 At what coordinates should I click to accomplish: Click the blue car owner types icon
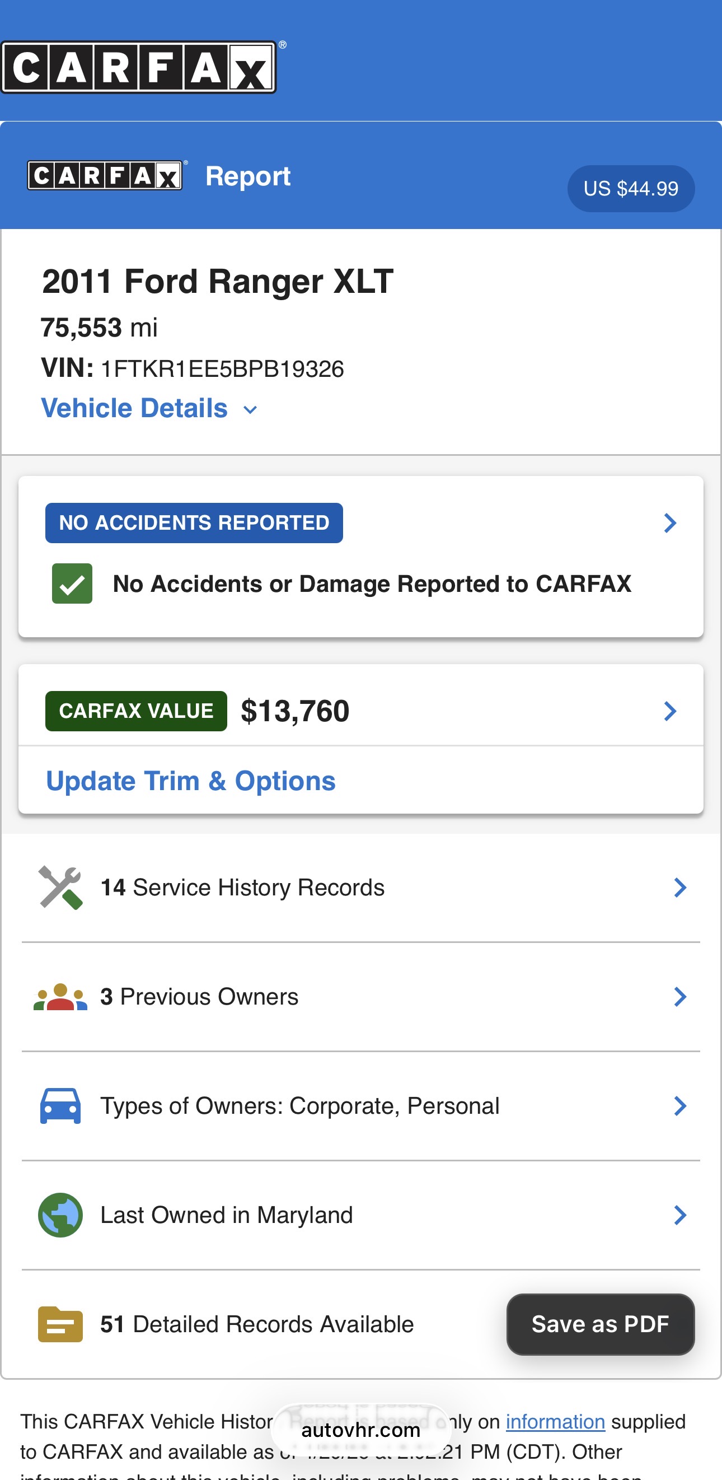pyautogui.click(x=60, y=1105)
